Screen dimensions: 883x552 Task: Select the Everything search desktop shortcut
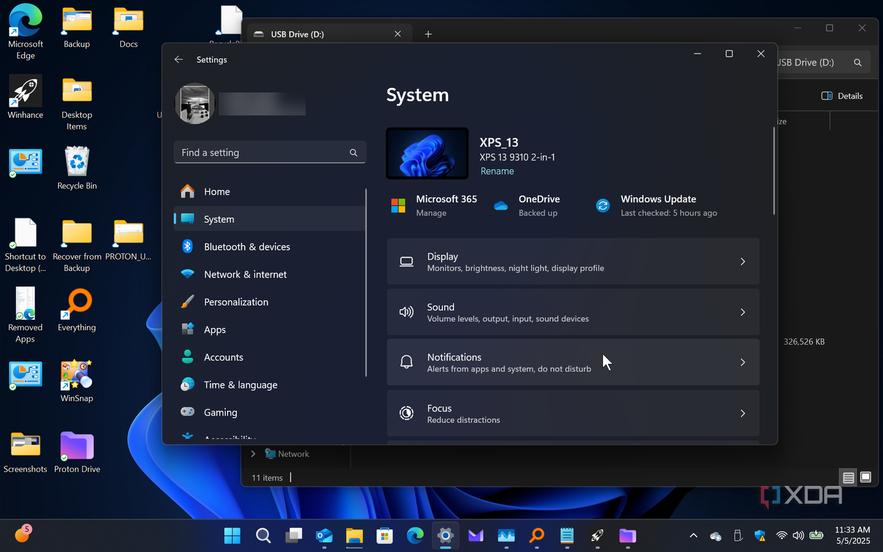[77, 310]
